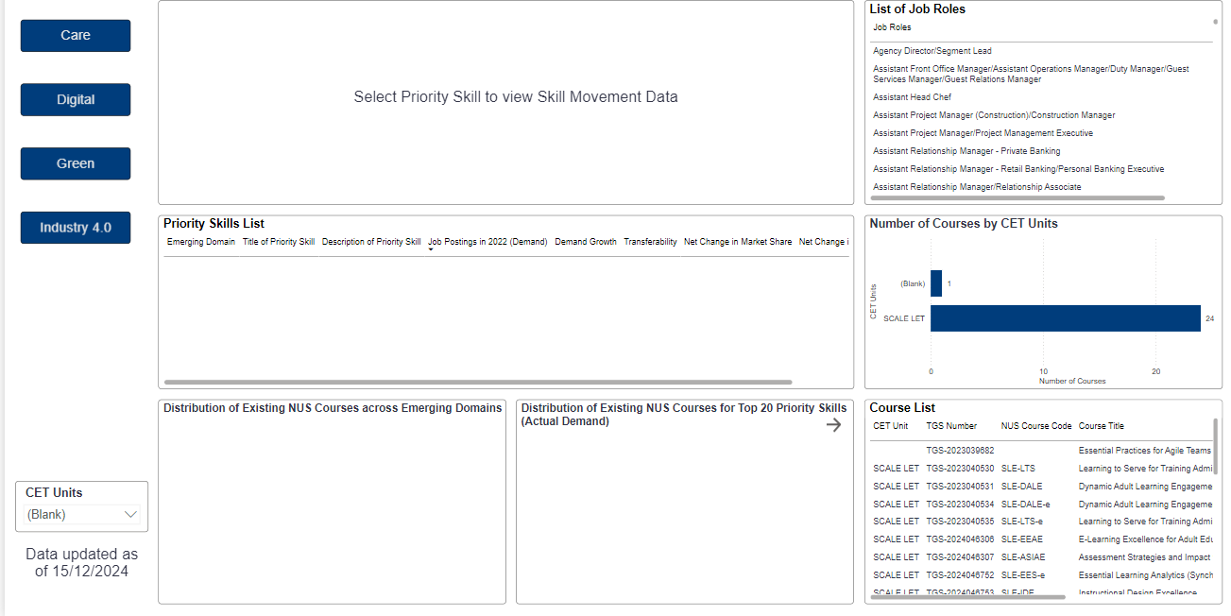Choose the Green domain filter button
The width and height of the screenshot is (1231, 616).
click(76, 163)
